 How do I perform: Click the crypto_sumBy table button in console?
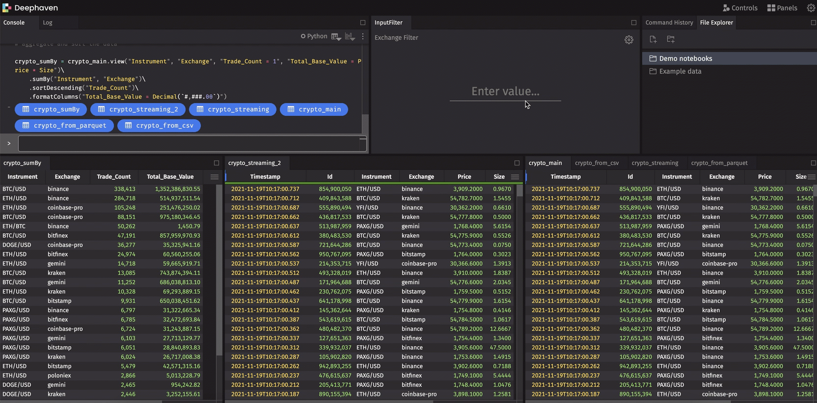coord(51,109)
